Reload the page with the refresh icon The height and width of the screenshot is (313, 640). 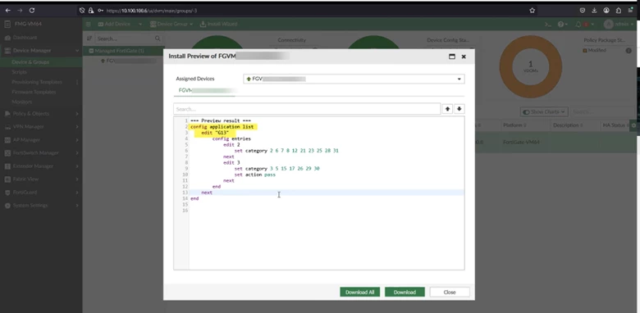32,11
